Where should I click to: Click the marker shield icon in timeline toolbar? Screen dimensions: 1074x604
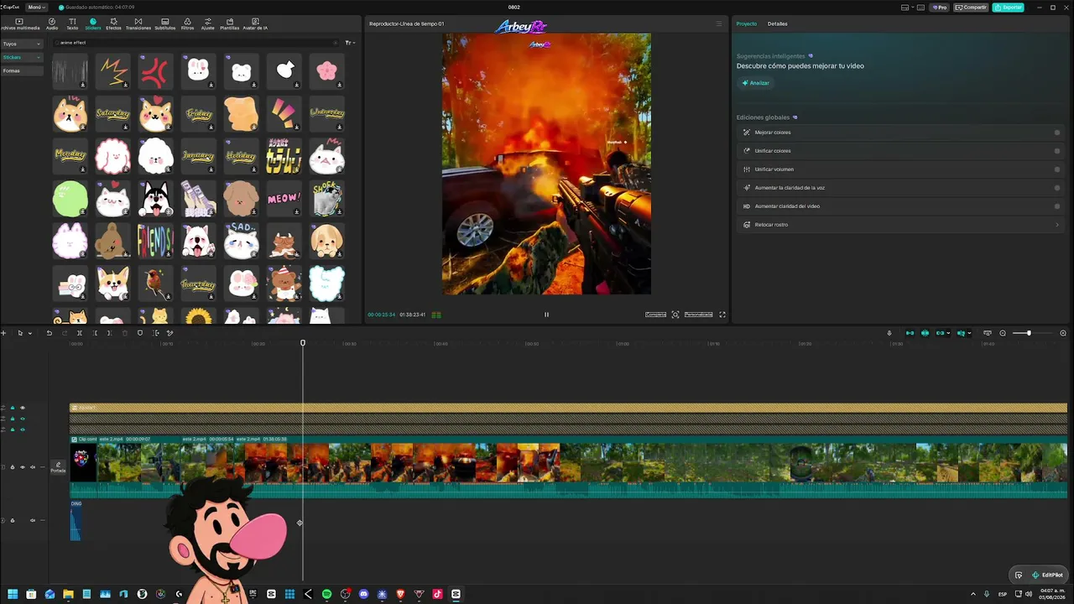pyautogui.click(x=140, y=333)
